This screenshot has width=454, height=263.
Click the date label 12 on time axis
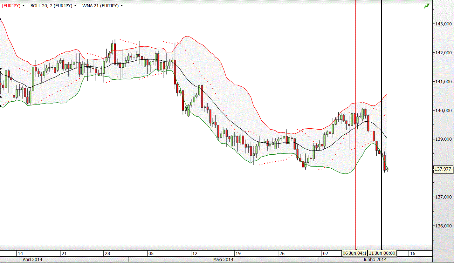coord(195,253)
